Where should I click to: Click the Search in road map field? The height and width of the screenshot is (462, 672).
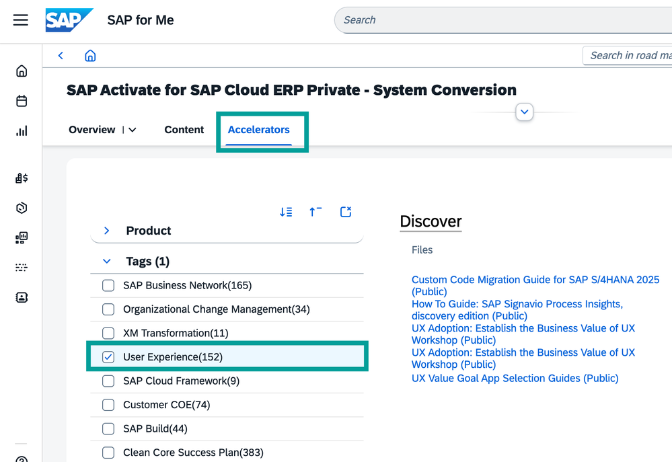click(628, 56)
